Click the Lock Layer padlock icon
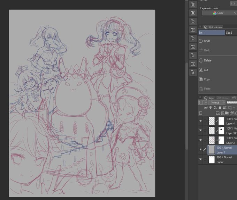The width and height of the screenshot is (237, 200). coord(220,108)
